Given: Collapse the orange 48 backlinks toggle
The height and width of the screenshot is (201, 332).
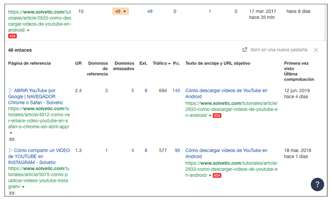Looking at the screenshot, I should [x=120, y=11].
